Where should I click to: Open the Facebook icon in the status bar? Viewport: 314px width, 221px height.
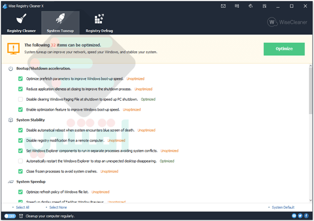[x=306, y=216]
